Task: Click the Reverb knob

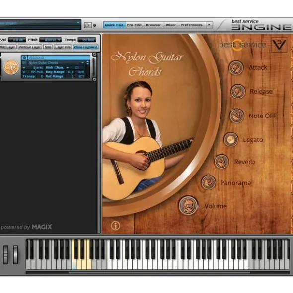Action: [221, 162]
